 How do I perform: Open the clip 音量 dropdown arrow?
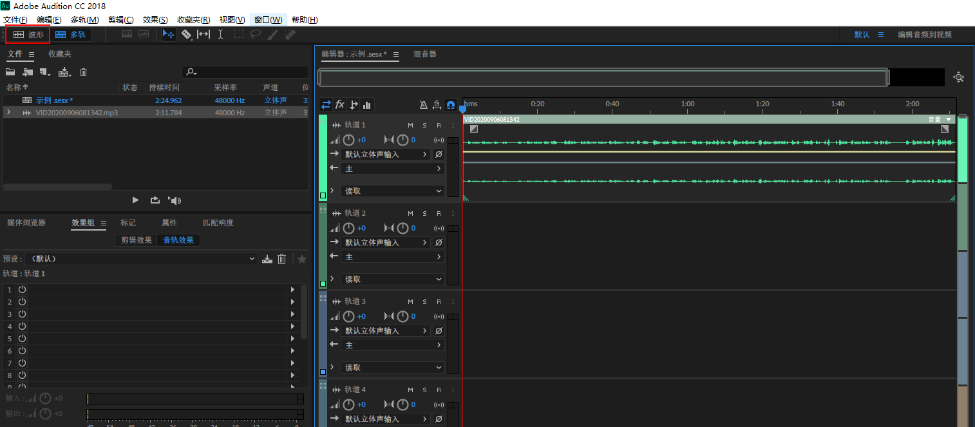pos(949,119)
